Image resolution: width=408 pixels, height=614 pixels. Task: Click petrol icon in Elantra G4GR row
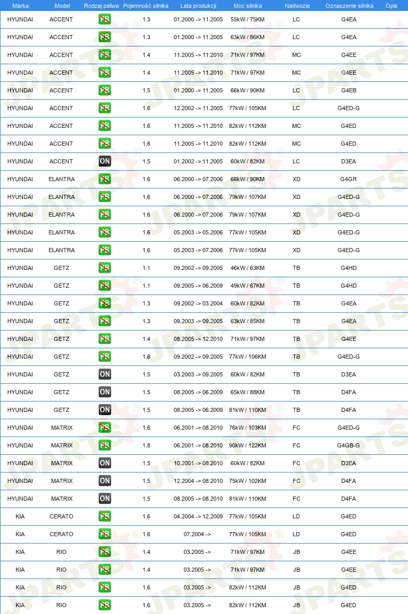coord(104,179)
